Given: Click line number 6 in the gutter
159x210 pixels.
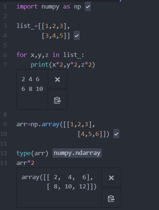Looking at the screenshot, I should (5, 55).
